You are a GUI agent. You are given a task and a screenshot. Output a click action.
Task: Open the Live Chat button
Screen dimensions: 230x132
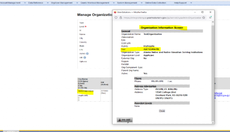(124, 120)
